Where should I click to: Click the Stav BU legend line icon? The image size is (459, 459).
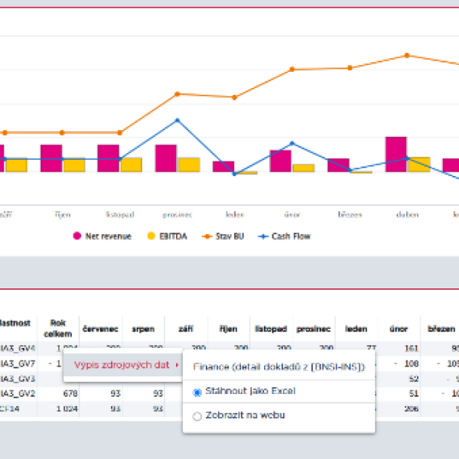pos(207,236)
